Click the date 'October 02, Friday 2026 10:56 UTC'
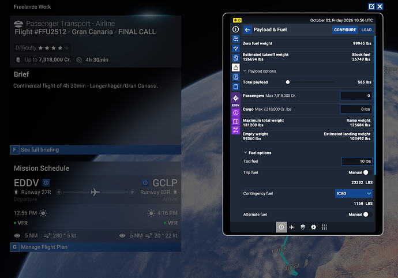This screenshot has width=398, height=278. [341, 20]
